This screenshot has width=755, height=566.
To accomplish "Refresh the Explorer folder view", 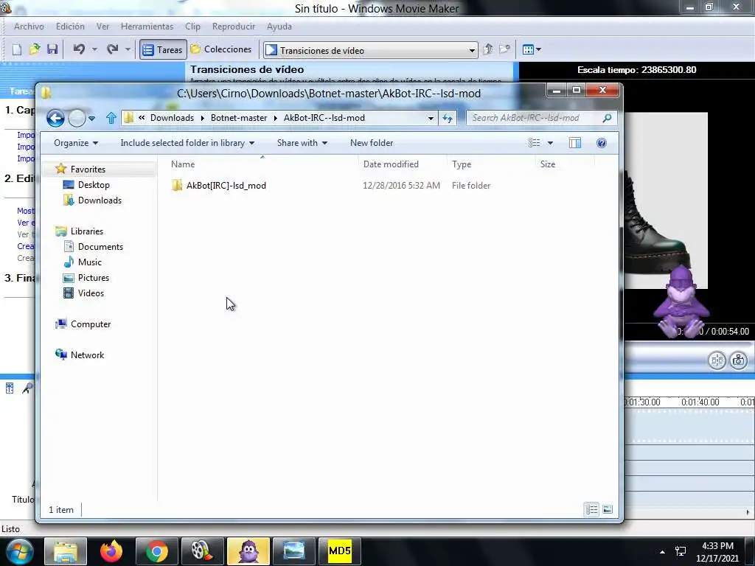I will (448, 119).
